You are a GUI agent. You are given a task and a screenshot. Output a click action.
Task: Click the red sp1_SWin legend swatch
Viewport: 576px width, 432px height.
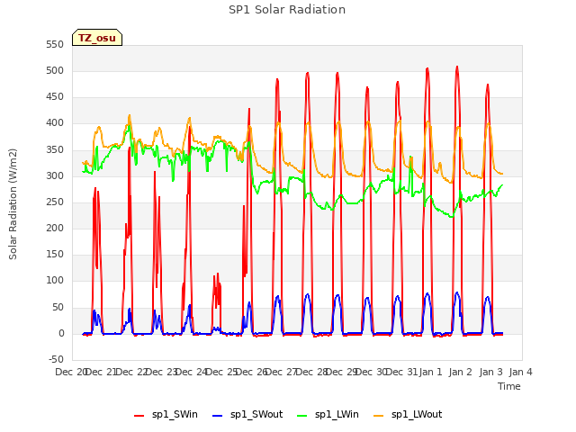point(139,416)
